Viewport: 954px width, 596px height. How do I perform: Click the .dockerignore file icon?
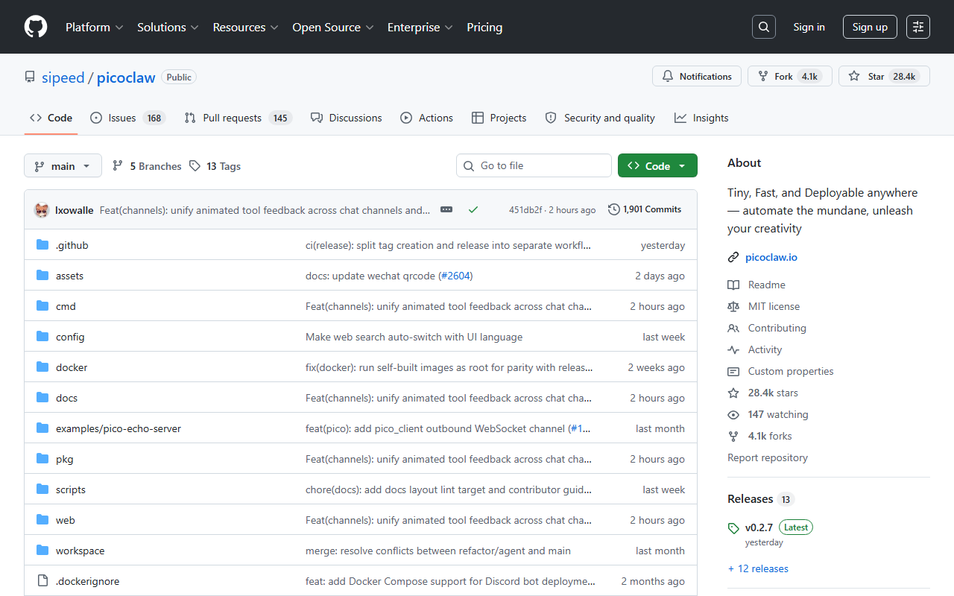42,581
